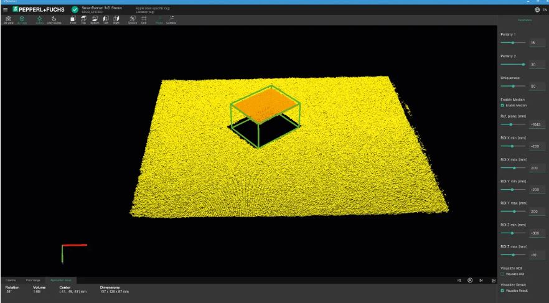Click the Center result value
This screenshot has width=549, height=303.
click(x=73, y=291)
